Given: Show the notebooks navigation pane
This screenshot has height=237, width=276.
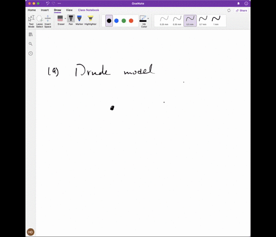Looking at the screenshot, I should pos(30,35).
